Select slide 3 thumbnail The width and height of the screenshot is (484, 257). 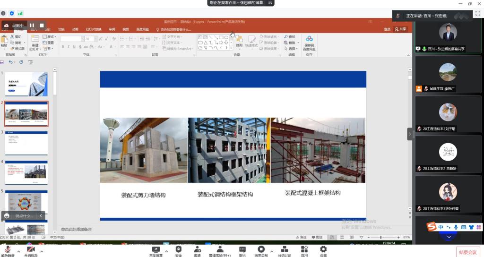click(x=26, y=143)
